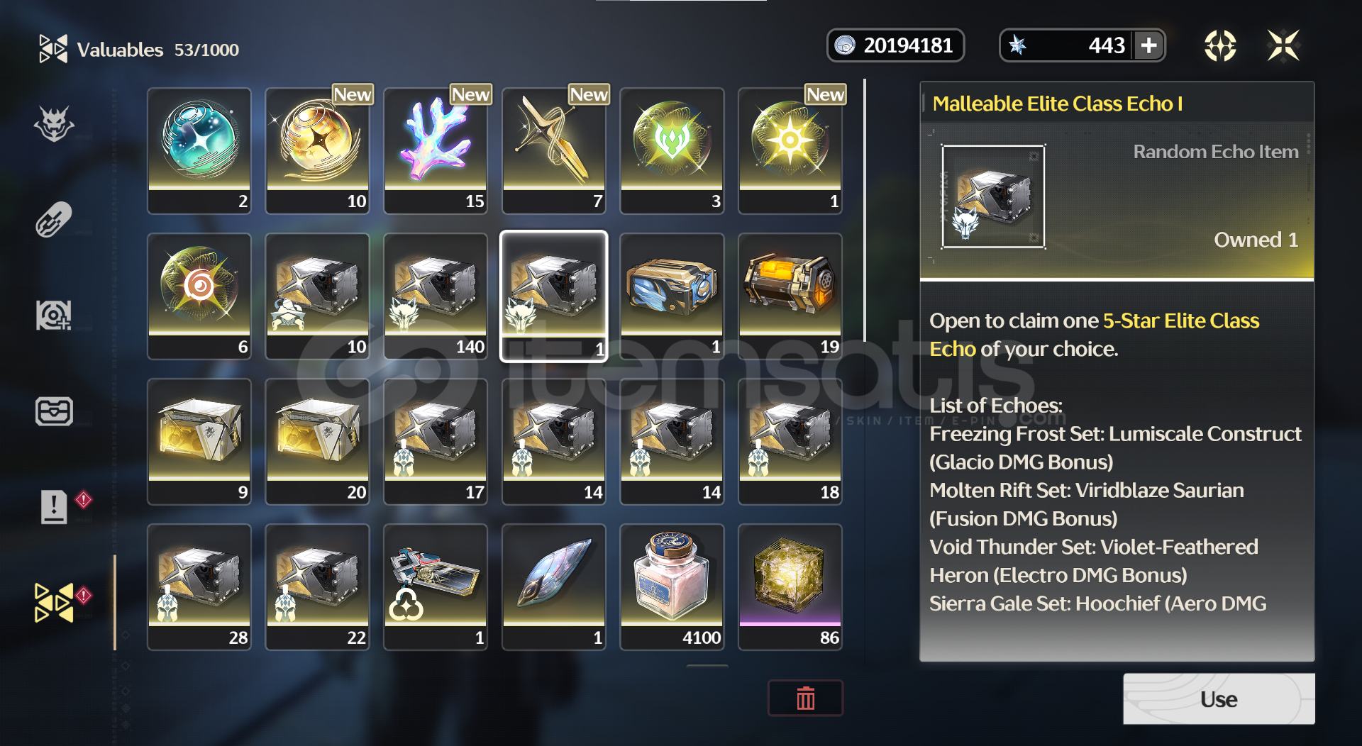Click the Shell Credit balance 20194181
Viewport: 1362px width, 746px height.
pyautogui.click(x=895, y=45)
